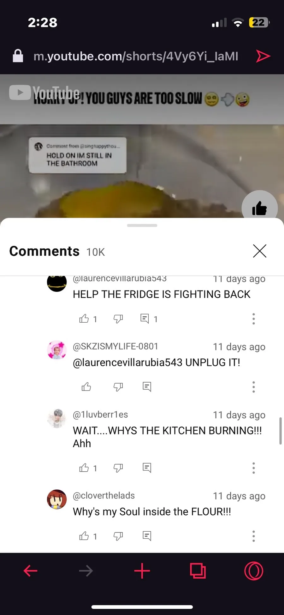284x615 pixels.
Task: Open a new tab with plus icon
Action: click(142, 571)
